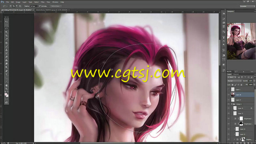The height and width of the screenshot is (144, 256).
Task: Select the Zoom tool
Action: point(6,89)
